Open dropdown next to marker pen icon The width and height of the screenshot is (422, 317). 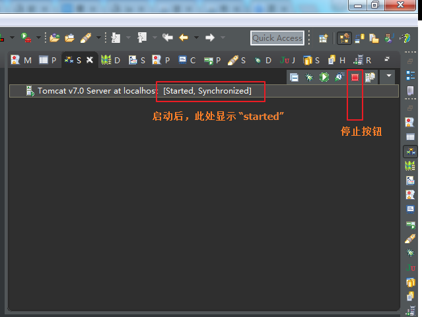point(98,38)
